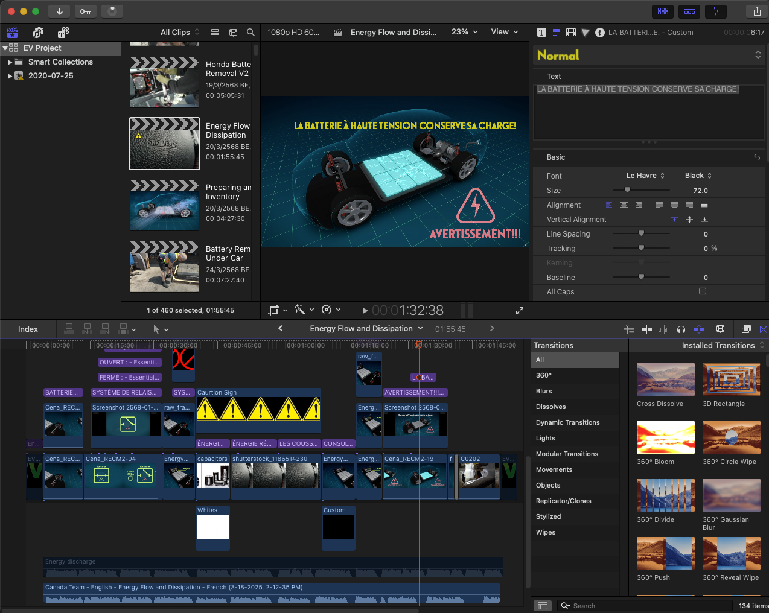This screenshot has width=769, height=613.
Task: Open the viewer fullscreen expand icon
Action: 519,311
